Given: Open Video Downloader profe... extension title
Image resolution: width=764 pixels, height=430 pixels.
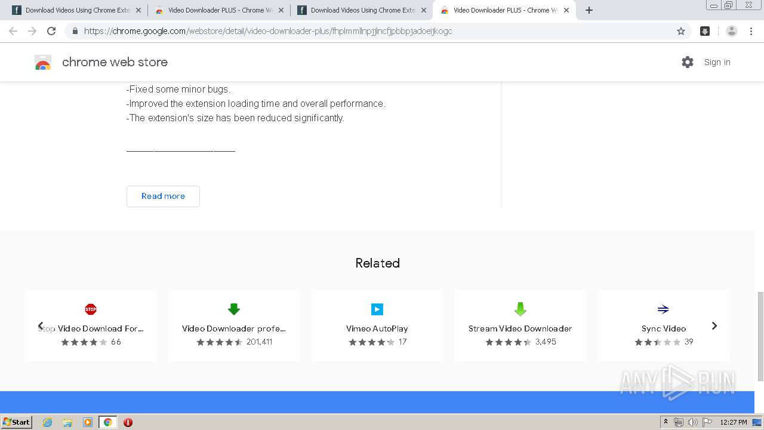Looking at the screenshot, I should pos(234,328).
